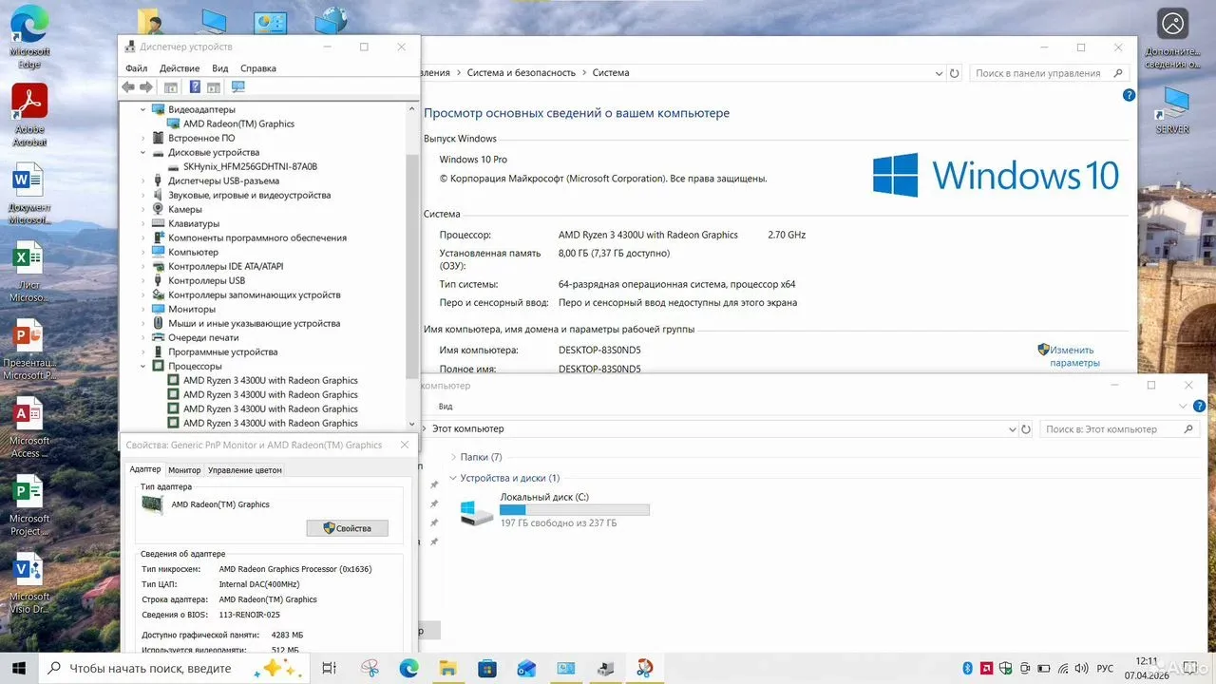
Task: Expand the Диспетчеры USB-разъема node
Action: [143, 180]
